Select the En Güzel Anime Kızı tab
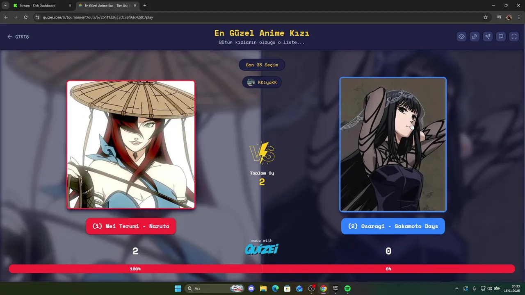The width and height of the screenshot is (525, 295). pos(107,6)
